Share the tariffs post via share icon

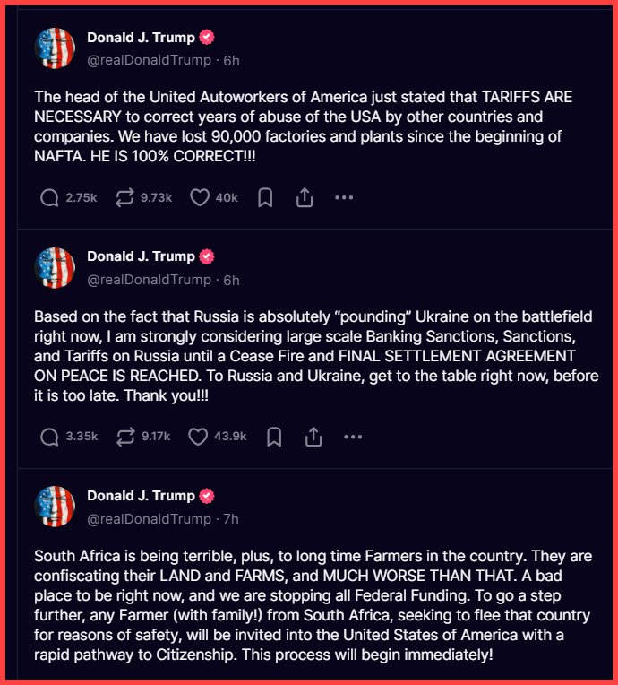(305, 197)
